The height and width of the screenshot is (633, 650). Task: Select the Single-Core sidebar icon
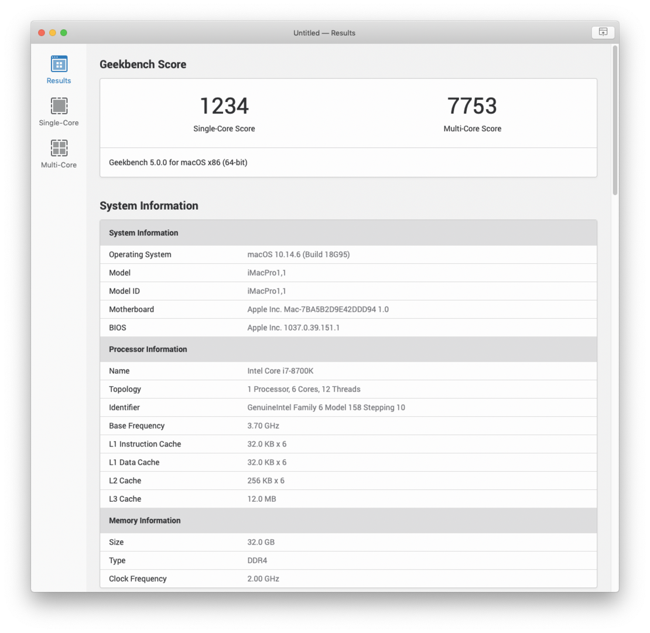[x=59, y=106]
